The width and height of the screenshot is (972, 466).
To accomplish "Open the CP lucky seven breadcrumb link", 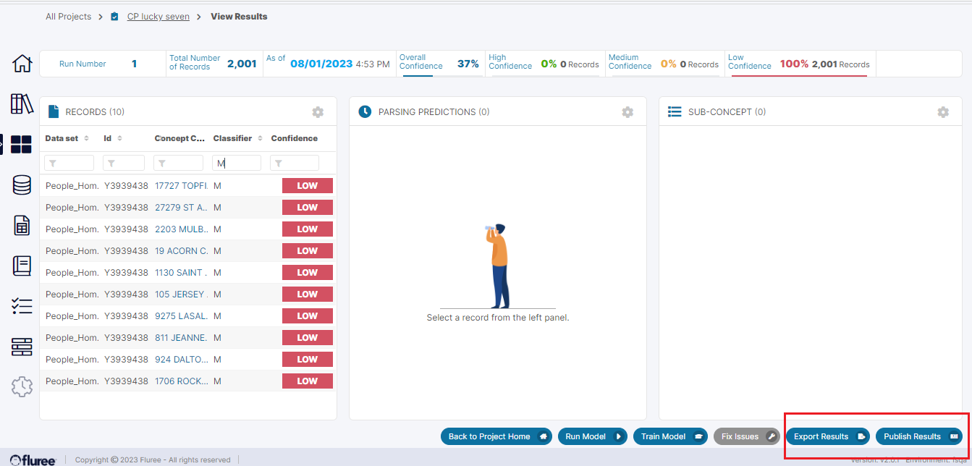I will pos(158,17).
